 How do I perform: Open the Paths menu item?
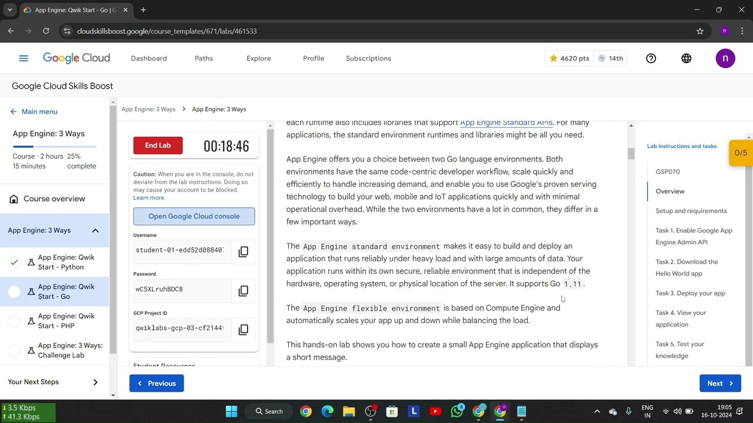[204, 58]
